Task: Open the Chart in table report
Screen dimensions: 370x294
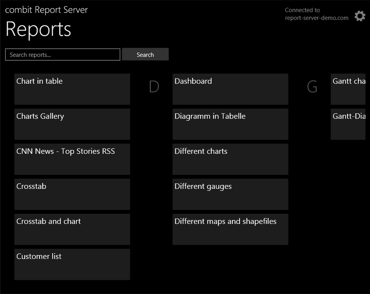Action: click(72, 89)
